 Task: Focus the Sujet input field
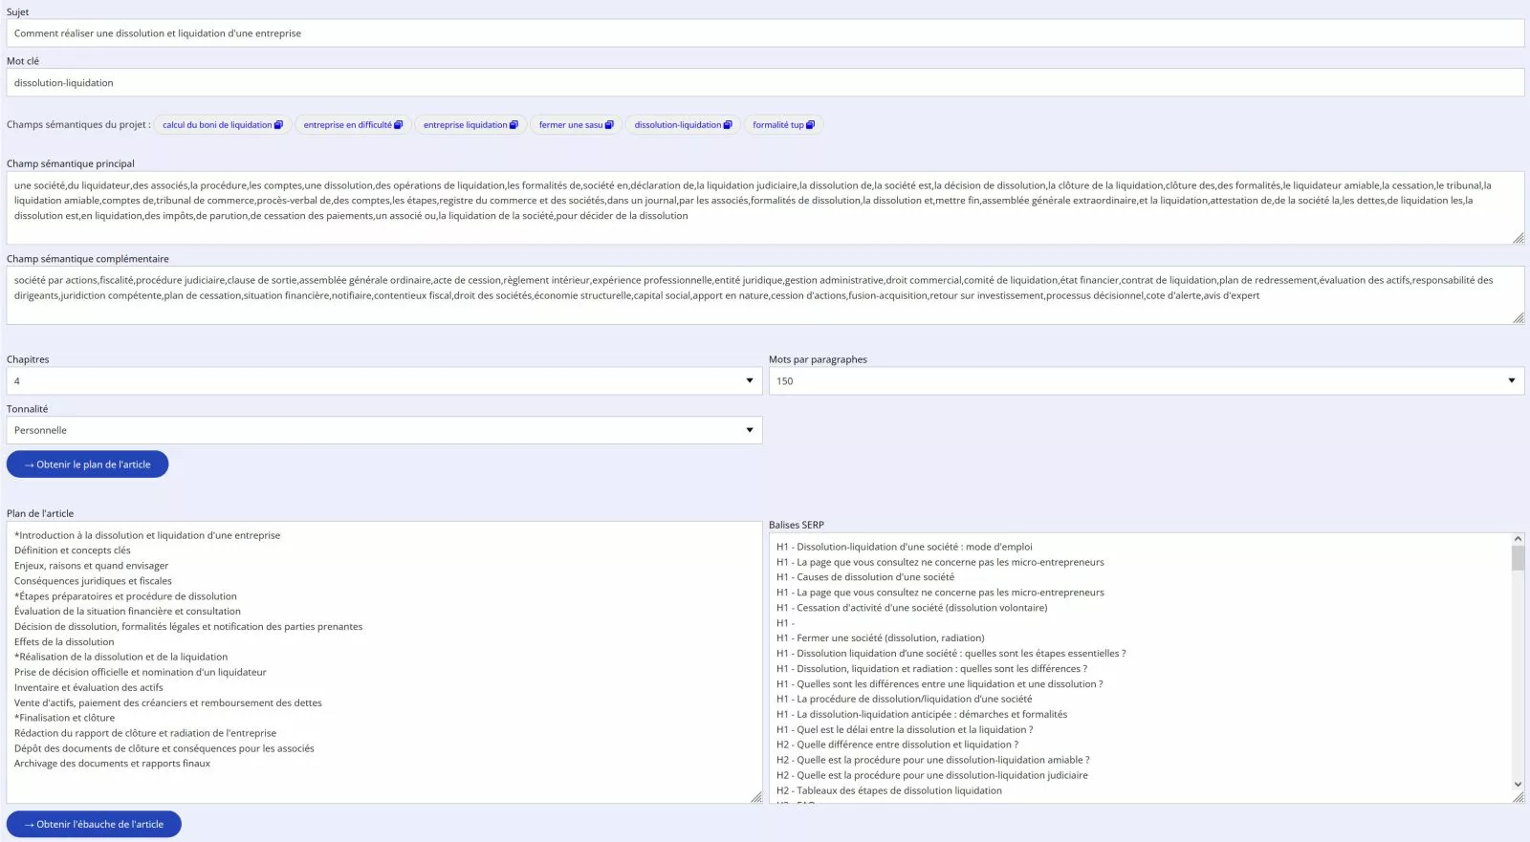(765, 33)
